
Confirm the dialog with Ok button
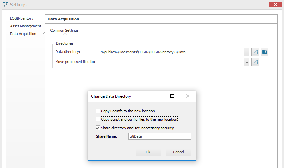(148, 152)
